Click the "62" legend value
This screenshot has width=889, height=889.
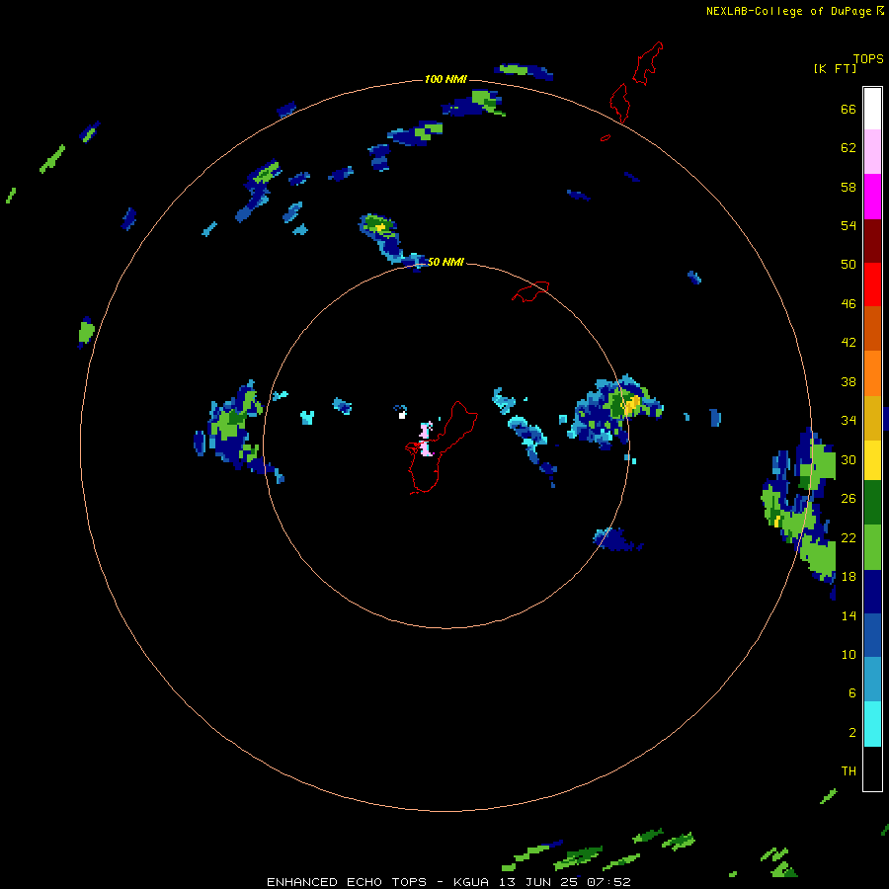click(849, 148)
